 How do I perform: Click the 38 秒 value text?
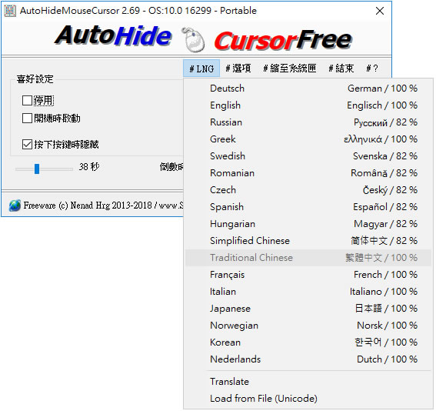point(89,167)
